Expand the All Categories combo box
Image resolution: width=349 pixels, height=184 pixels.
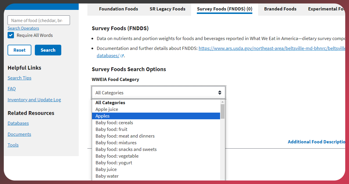[158, 93]
